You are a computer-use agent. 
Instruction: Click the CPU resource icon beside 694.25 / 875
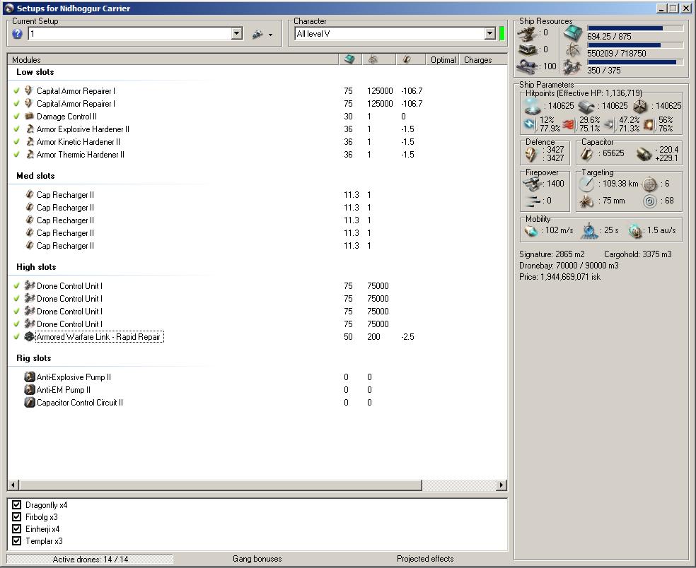[x=573, y=32]
